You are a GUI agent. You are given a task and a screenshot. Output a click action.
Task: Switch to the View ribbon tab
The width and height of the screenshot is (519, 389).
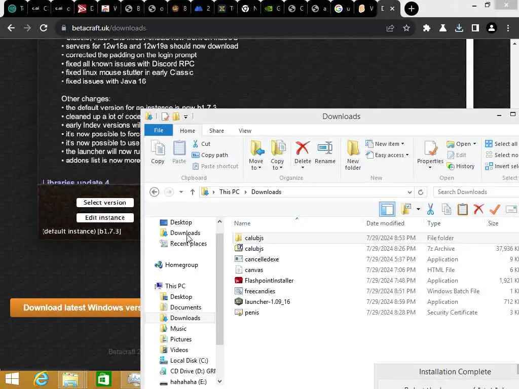pyautogui.click(x=245, y=131)
